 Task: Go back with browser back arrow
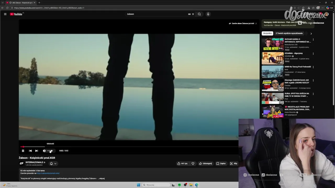click(3, 8)
